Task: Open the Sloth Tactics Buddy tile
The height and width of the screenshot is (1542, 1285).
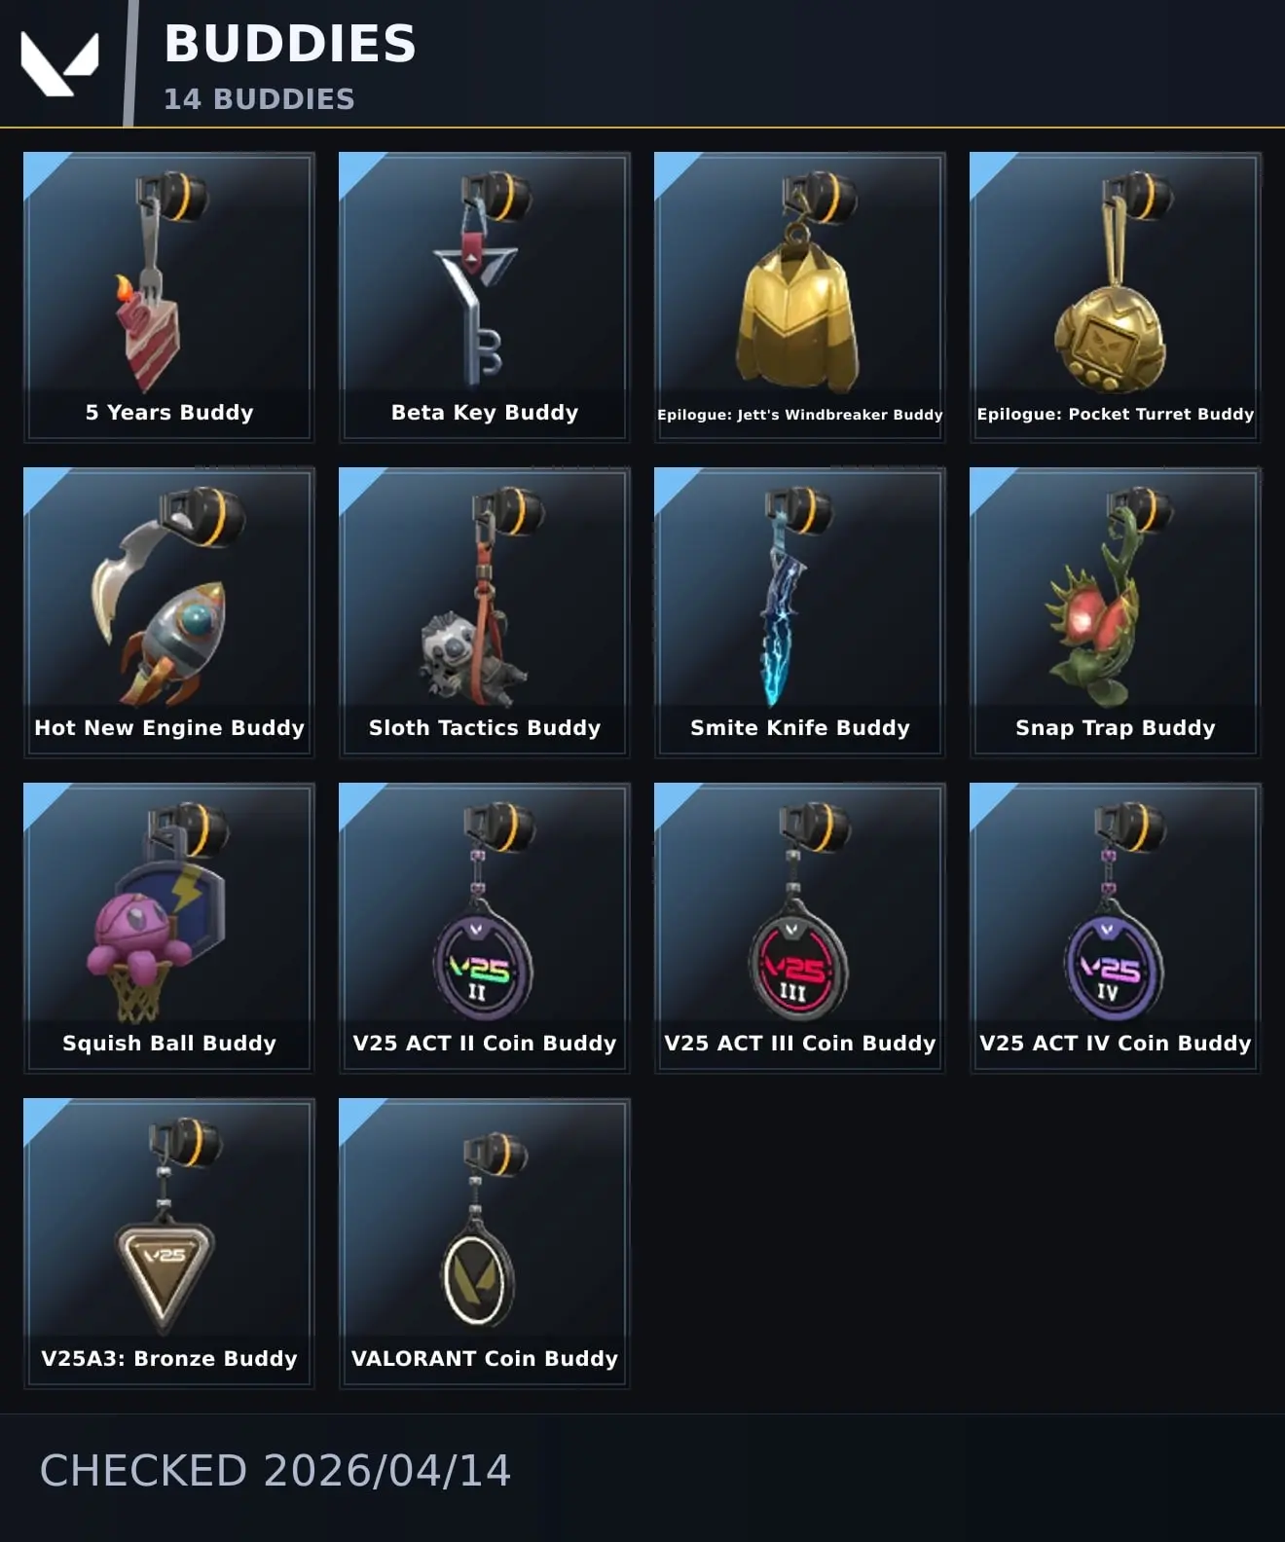Action: pyautogui.click(x=484, y=612)
